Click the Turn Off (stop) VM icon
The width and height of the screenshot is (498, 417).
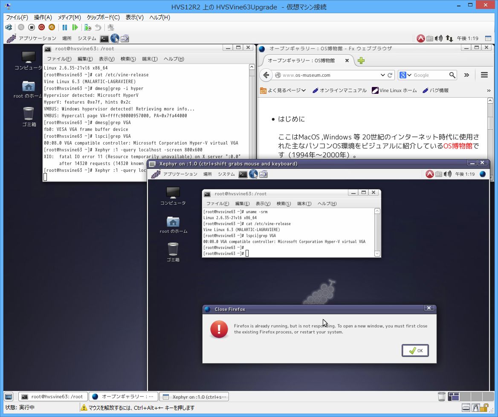tap(31, 27)
